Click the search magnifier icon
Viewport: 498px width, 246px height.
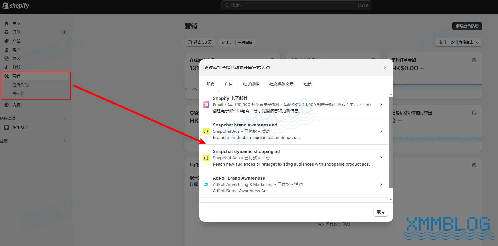227,5
